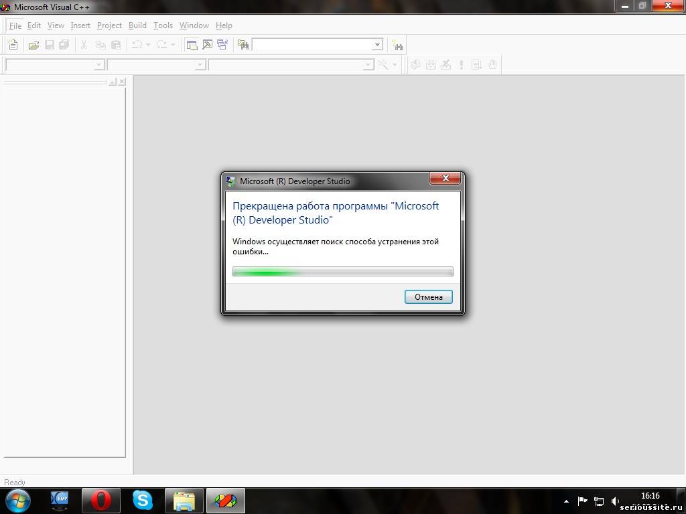Toggle the Workspace window toolbar button
The width and height of the screenshot is (686, 514).
(192, 45)
